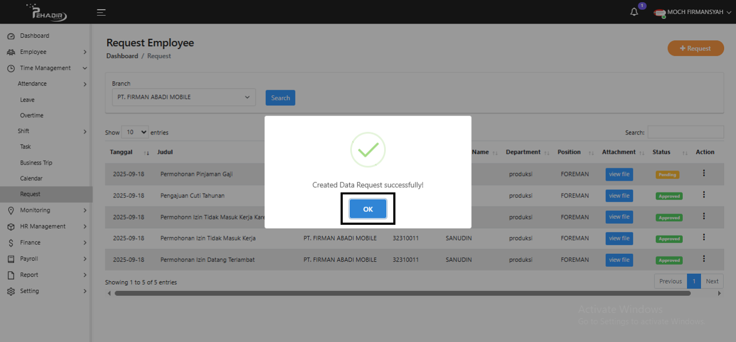Click the Pehadir logo
This screenshot has height=342, width=736.
[x=48, y=12]
